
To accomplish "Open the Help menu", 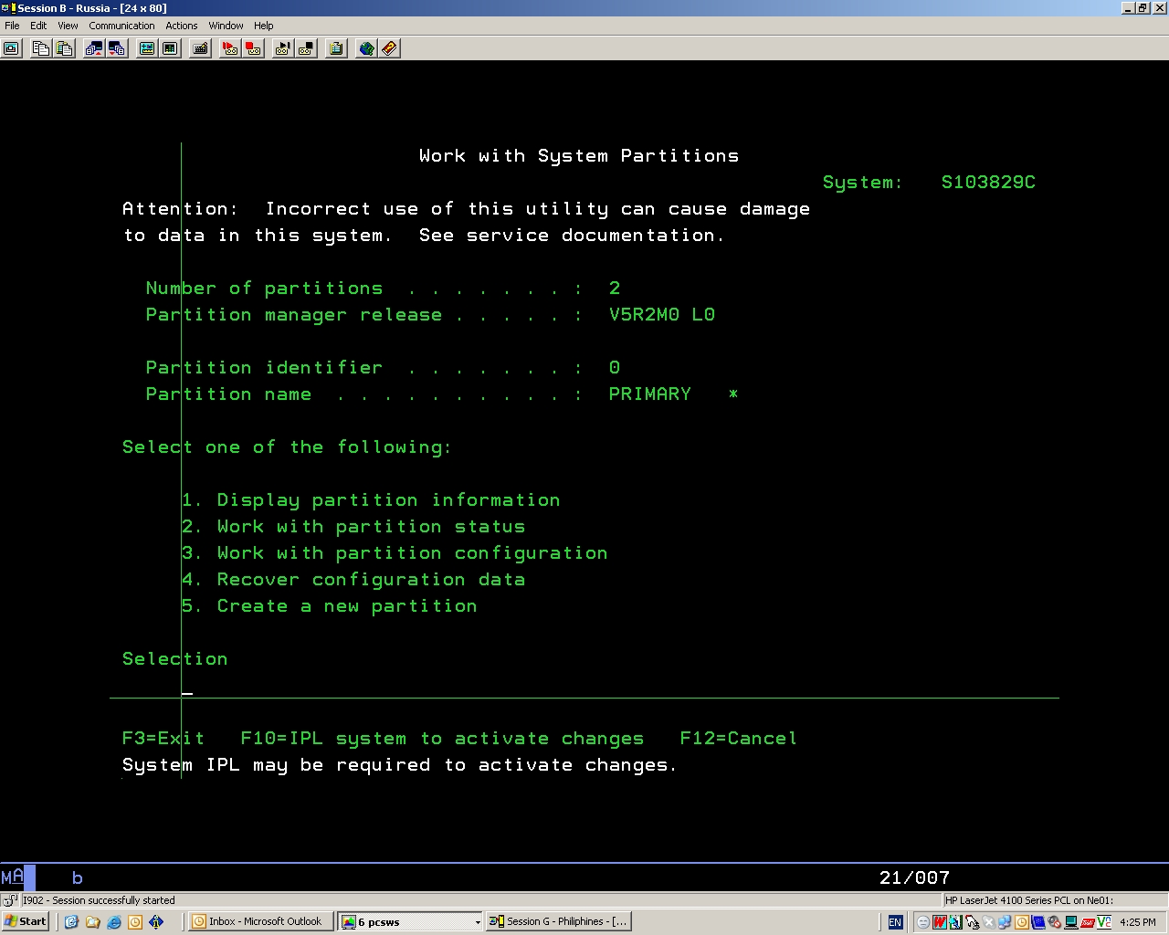I will [x=264, y=26].
